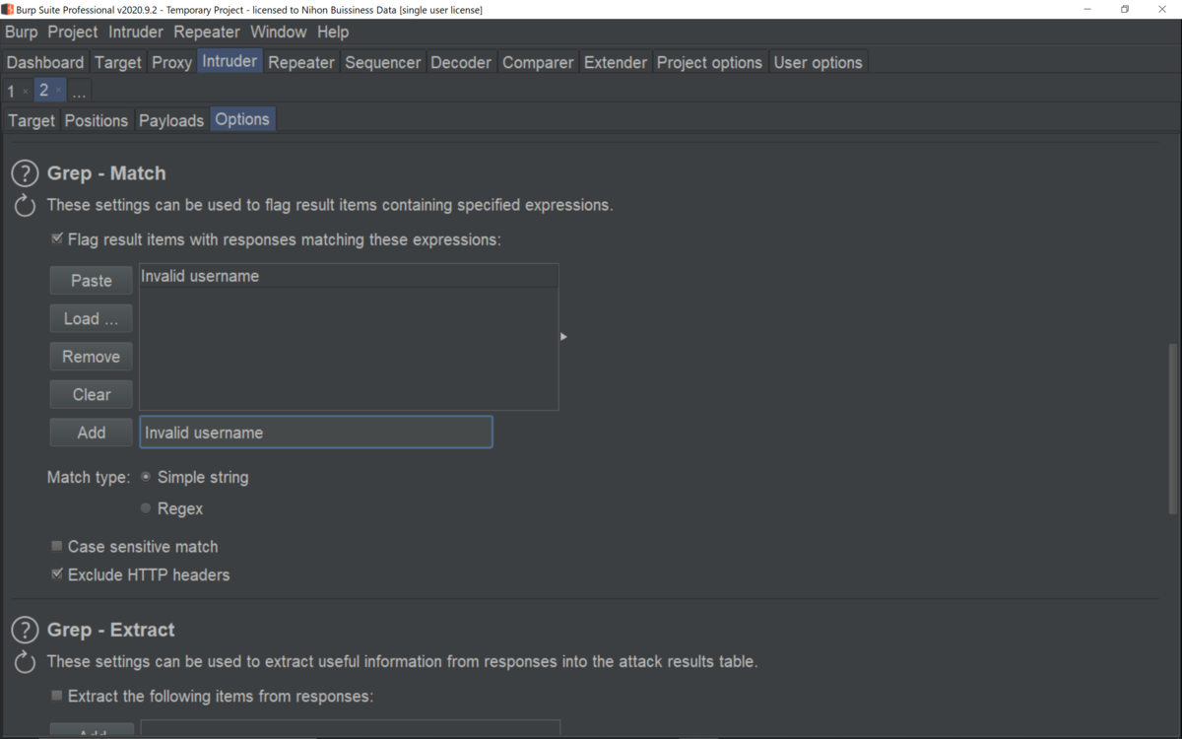Open the Window menu
1182x739 pixels.
point(279,32)
